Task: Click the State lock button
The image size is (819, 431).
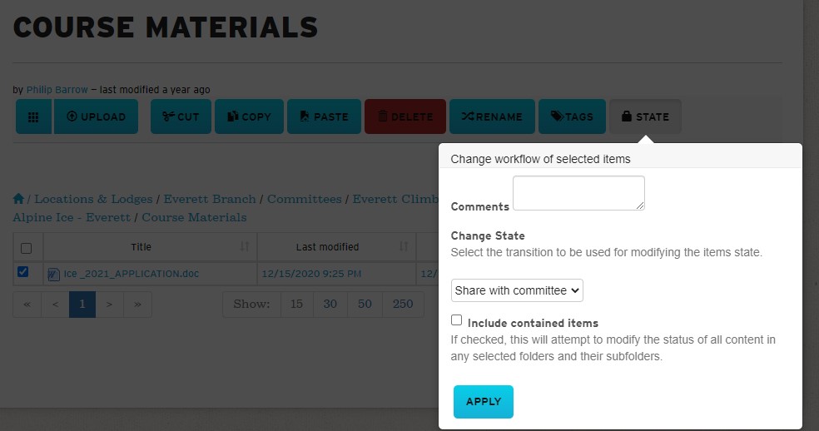Action: (645, 116)
